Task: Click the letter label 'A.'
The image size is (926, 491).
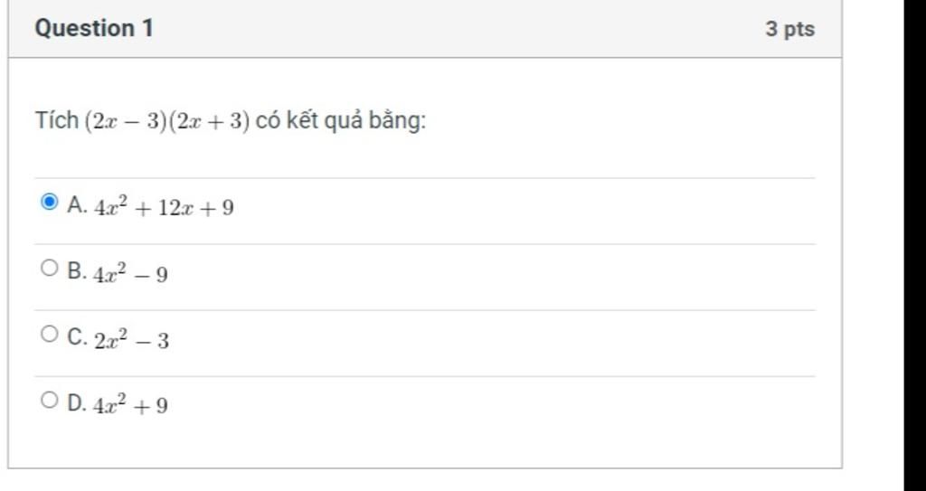Action: (78, 205)
